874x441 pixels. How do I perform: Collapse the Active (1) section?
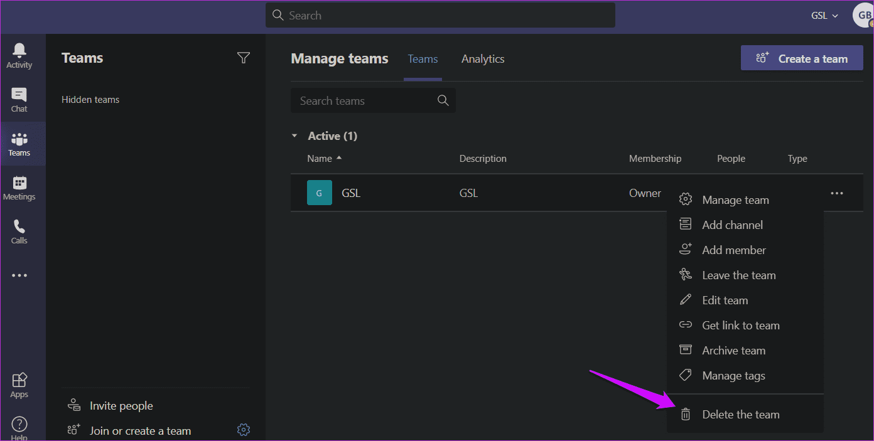click(x=295, y=136)
